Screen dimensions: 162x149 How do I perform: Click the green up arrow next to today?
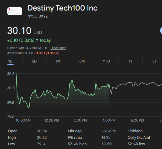point(37,40)
